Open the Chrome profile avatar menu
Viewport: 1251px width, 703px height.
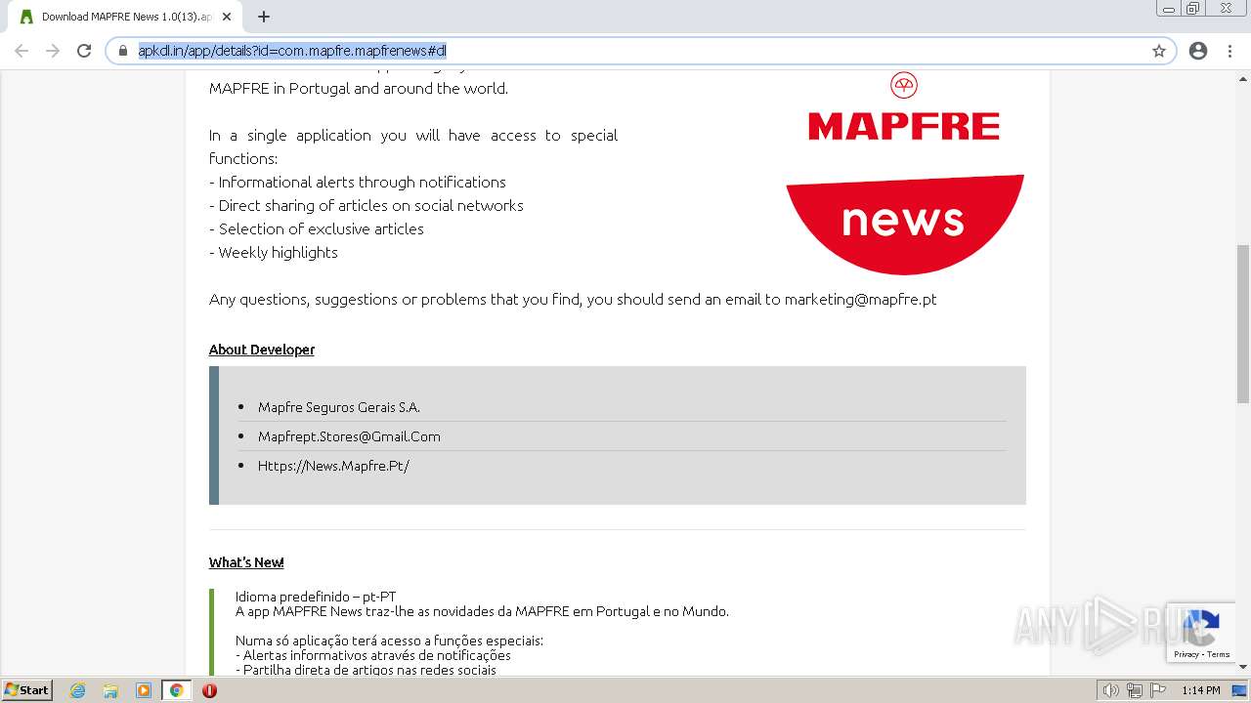pyautogui.click(x=1198, y=51)
